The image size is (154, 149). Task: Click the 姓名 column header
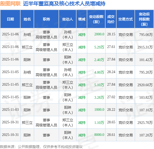tap(27, 19)
